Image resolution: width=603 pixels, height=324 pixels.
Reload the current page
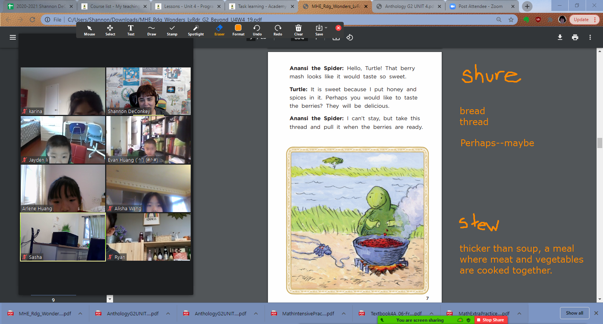pyautogui.click(x=32, y=20)
